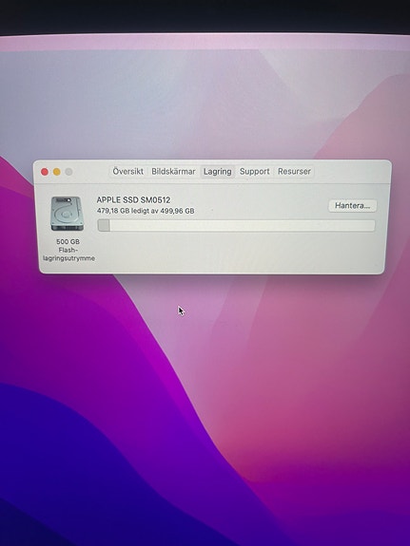410x546 pixels.
Task: Click empty title bar area beside Resurser
Action: coord(351,171)
